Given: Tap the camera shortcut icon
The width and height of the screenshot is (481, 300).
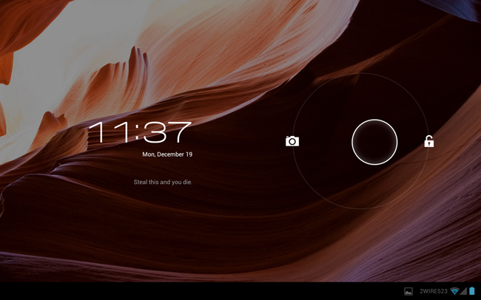Looking at the screenshot, I should (292, 141).
